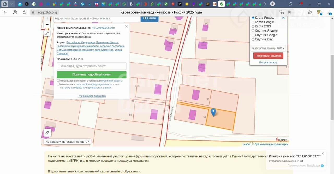The image size is (334, 174).
Task: Open the Кадастровые границы 2025 dropdown
Action: [268, 48]
